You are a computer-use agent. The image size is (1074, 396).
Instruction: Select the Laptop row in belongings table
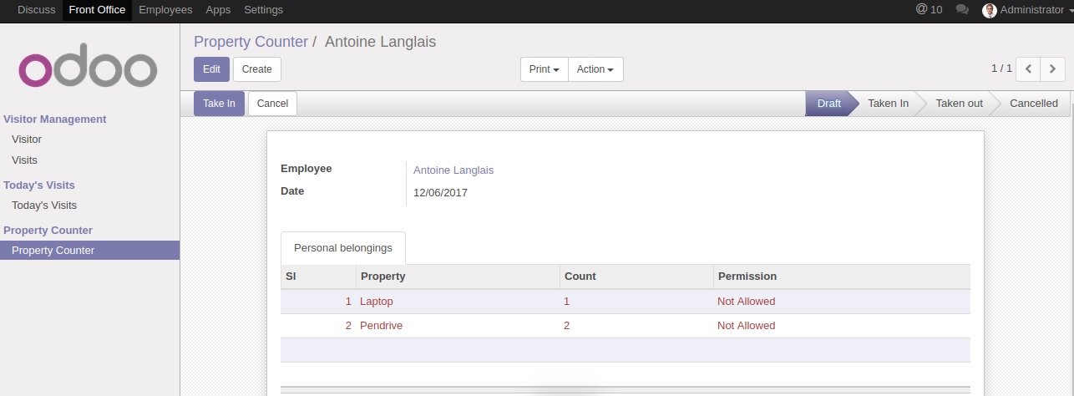tap(376, 302)
